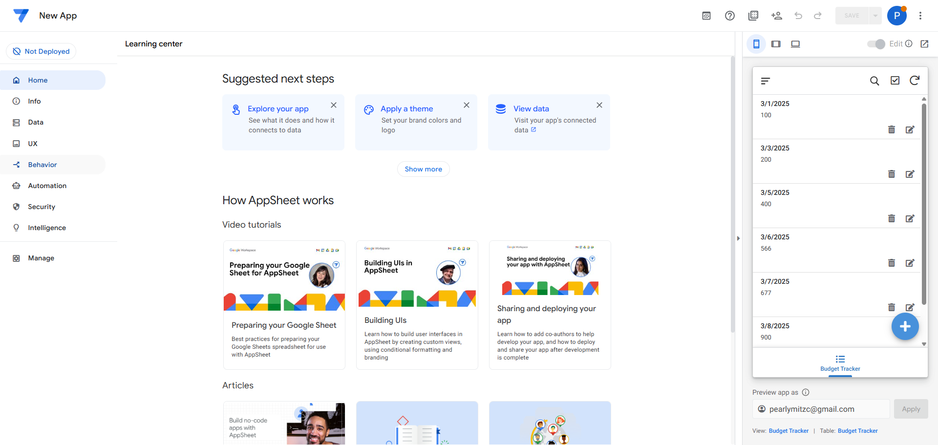Image resolution: width=938 pixels, height=445 pixels.
Task: Toggle multi-select checkbox icon in preview
Action: coord(895,81)
